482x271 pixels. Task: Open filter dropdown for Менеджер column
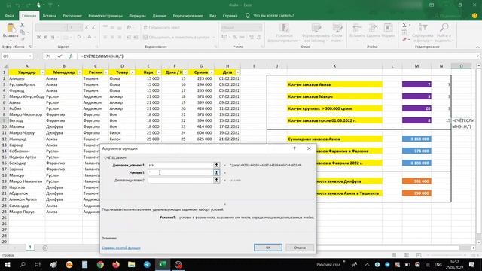click(80, 72)
